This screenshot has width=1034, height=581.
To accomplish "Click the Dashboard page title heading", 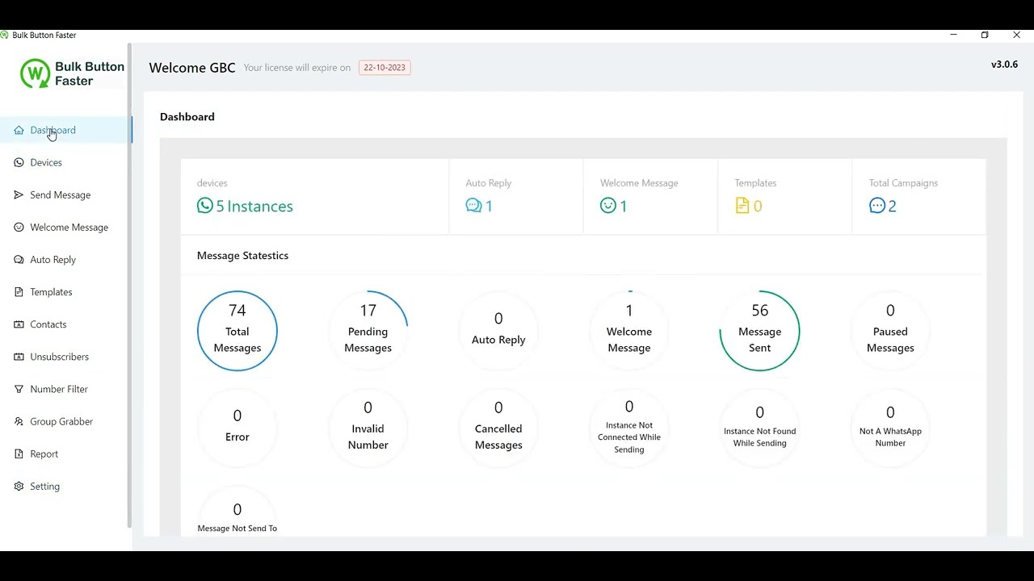I will pos(187,117).
